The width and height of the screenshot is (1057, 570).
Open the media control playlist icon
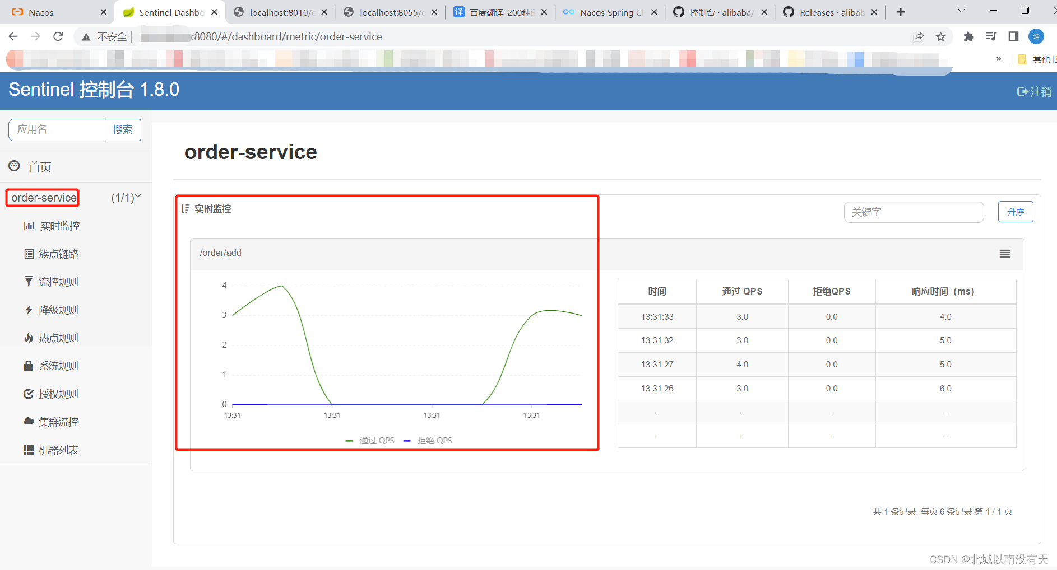(991, 36)
